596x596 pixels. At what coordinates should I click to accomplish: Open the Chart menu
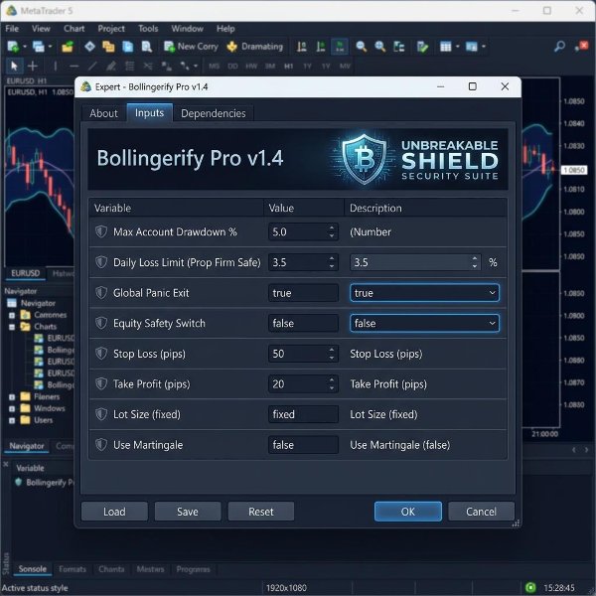74,29
